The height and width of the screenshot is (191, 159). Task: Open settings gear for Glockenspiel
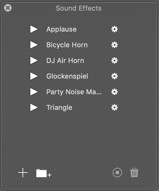coord(115,76)
